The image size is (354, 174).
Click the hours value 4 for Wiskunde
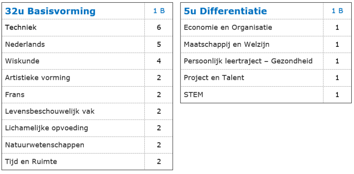point(159,61)
